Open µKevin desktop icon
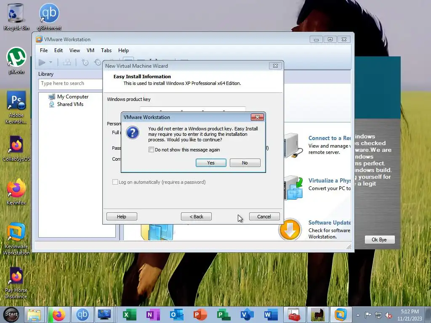The height and width of the screenshot is (323, 431). tap(16, 61)
